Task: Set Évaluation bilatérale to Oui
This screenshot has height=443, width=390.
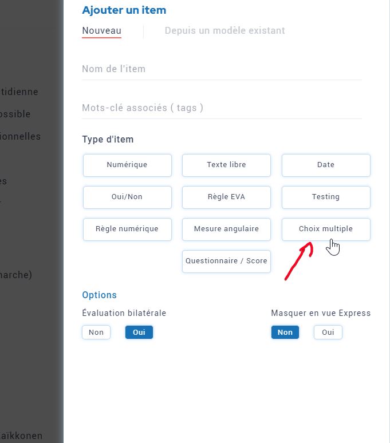Action: [139, 332]
